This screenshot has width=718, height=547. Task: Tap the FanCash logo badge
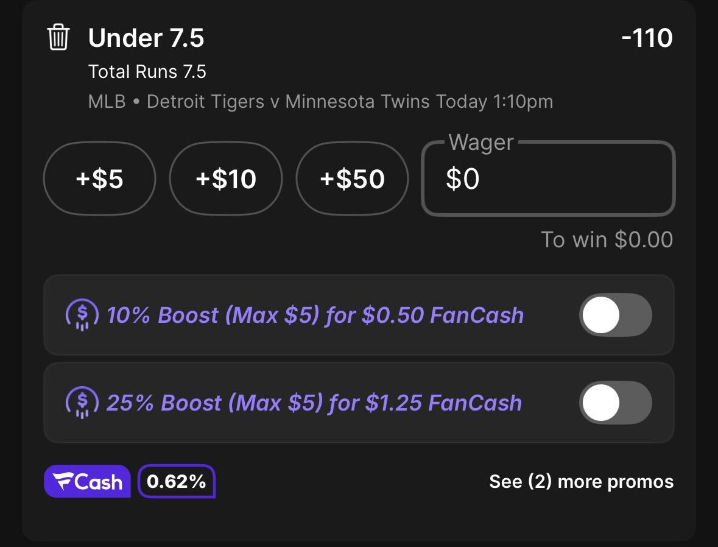pyautogui.click(x=87, y=481)
